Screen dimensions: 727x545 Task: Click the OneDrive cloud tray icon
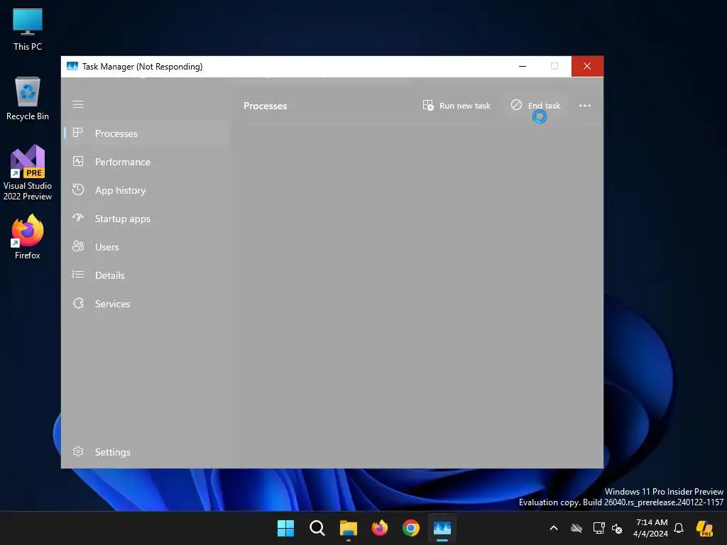[x=576, y=528]
